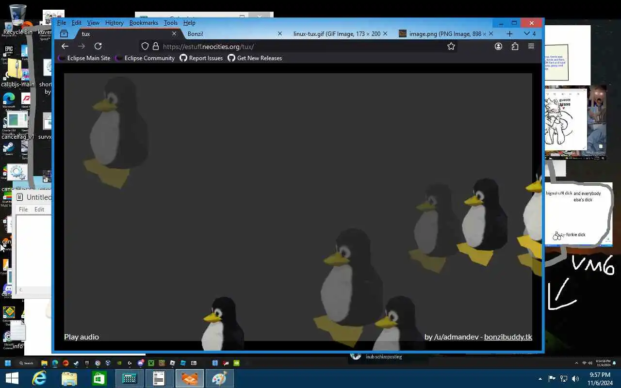Open the hamburger application menu
Viewport: 621px width, 388px height.
pos(531,46)
